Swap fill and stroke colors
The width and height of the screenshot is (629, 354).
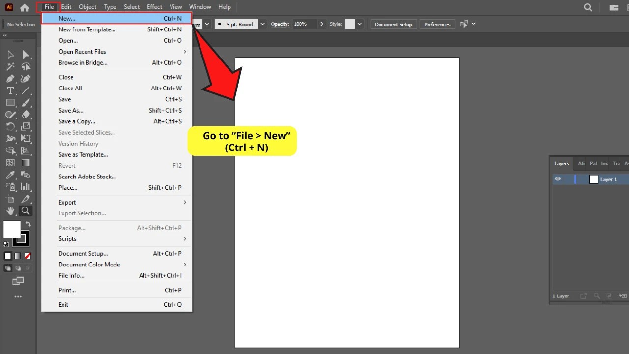pos(29,224)
